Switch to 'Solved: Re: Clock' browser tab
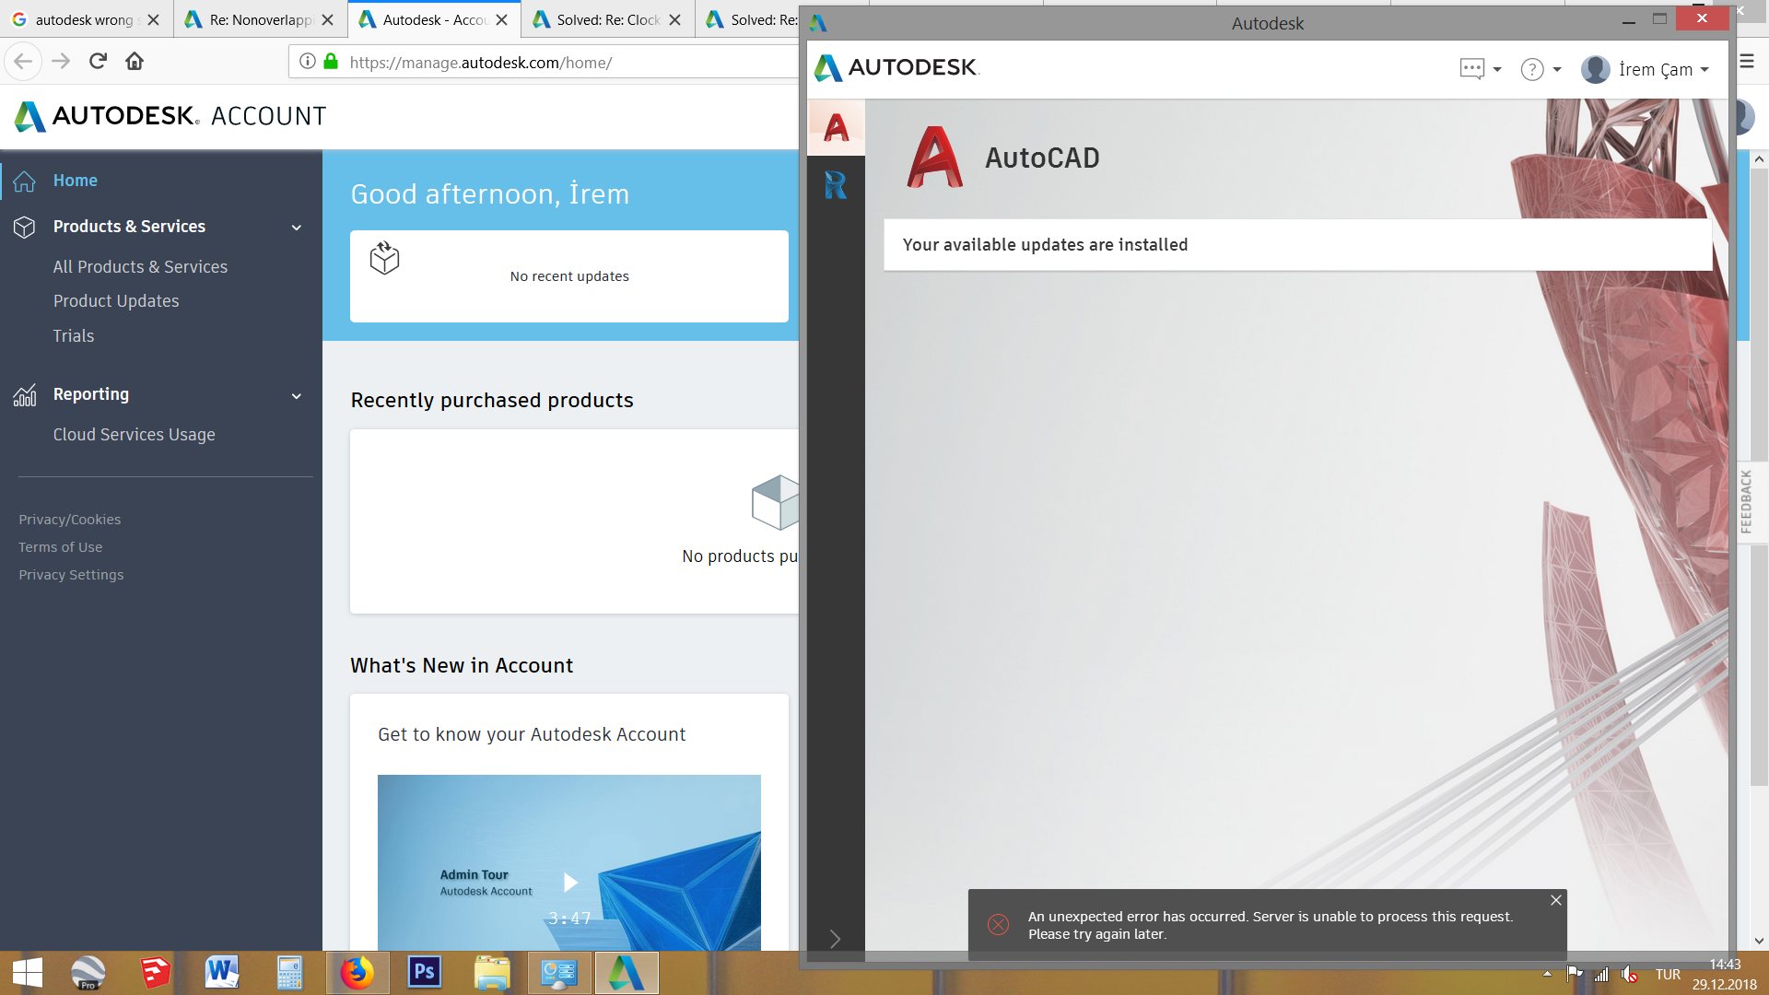1769x995 pixels. tap(607, 19)
